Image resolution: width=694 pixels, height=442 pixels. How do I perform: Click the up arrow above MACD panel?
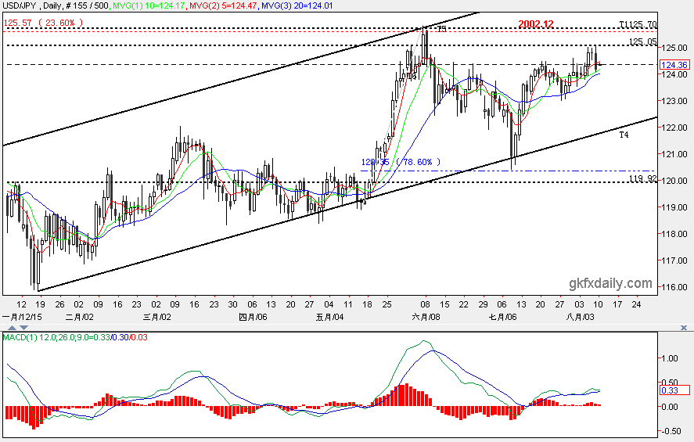12,328
